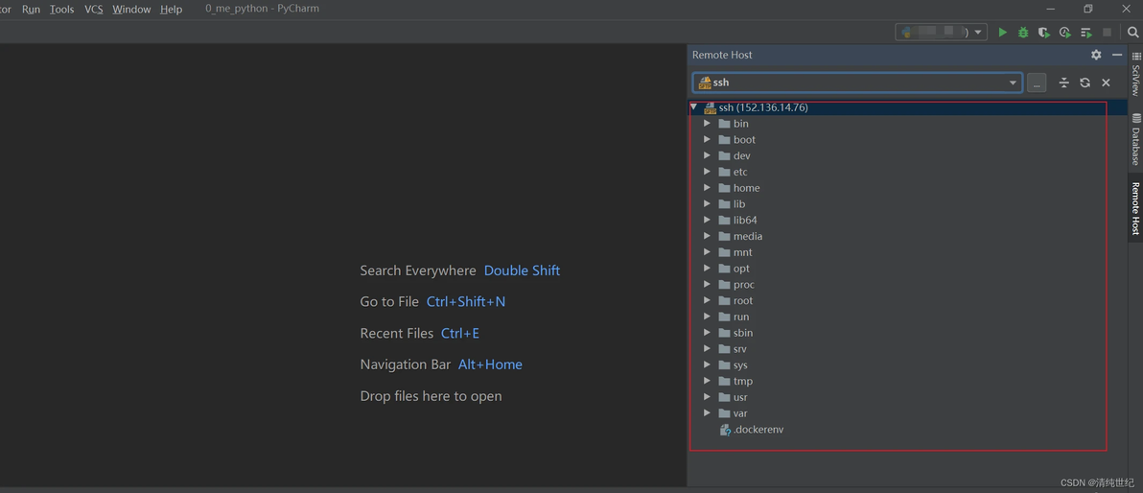Refresh the remote host file listing
Screen dimensions: 1143x493
tap(1085, 82)
